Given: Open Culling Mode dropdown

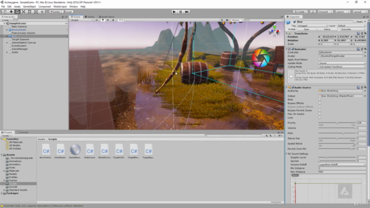Looking at the screenshot, I should (342, 67).
